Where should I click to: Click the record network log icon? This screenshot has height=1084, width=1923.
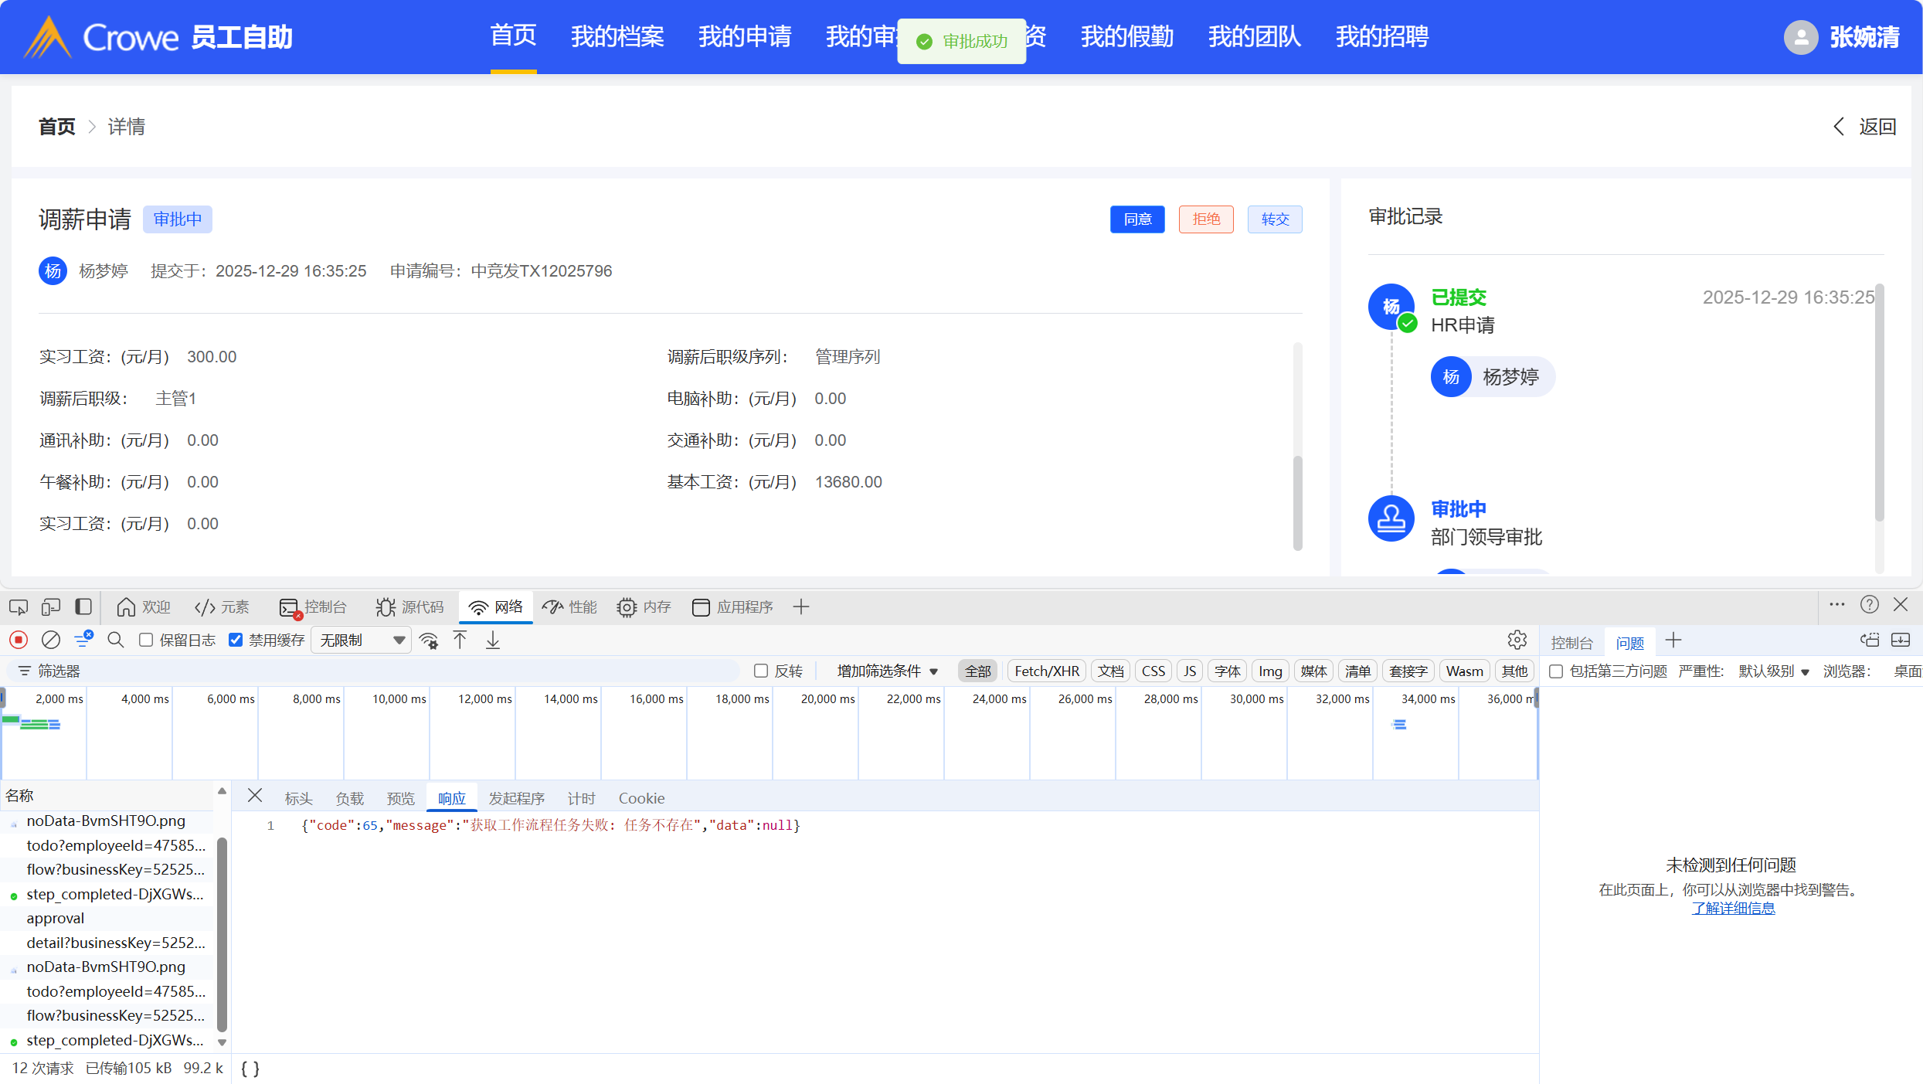click(x=19, y=640)
